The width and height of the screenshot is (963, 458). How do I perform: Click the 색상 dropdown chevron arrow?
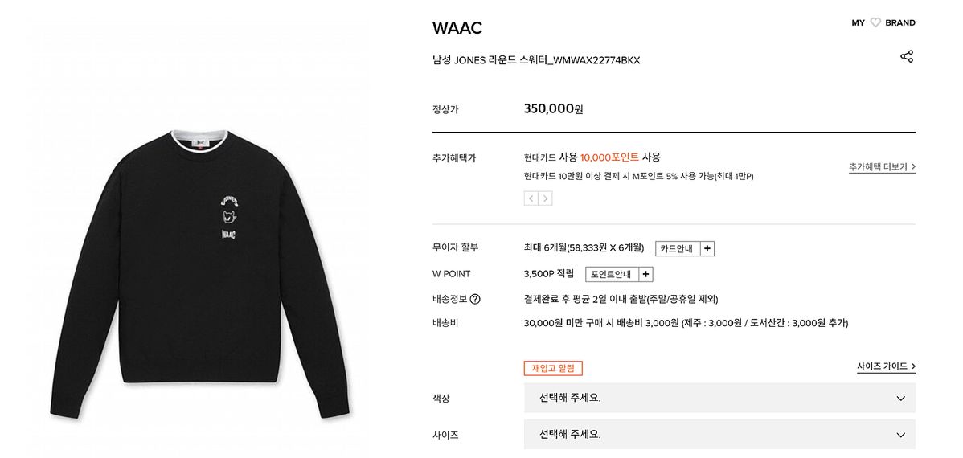pyautogui.click(x=900, y=399)
